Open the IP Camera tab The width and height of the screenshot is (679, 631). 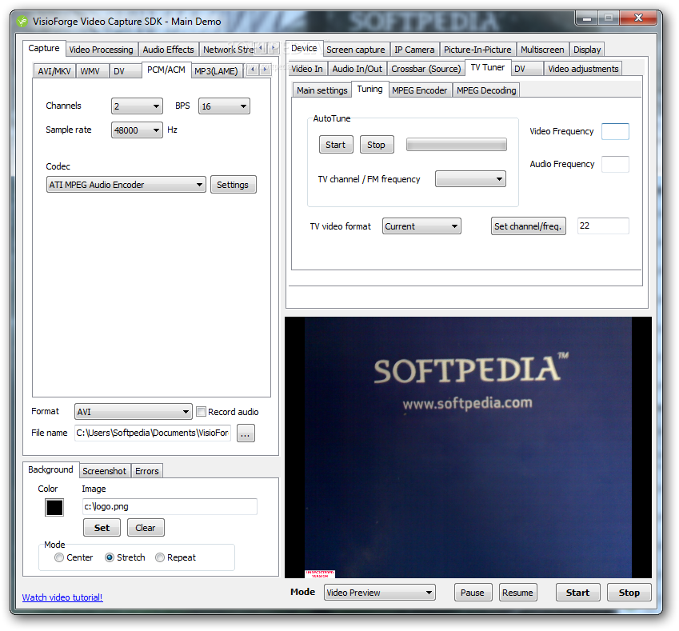tap(414, 50)
